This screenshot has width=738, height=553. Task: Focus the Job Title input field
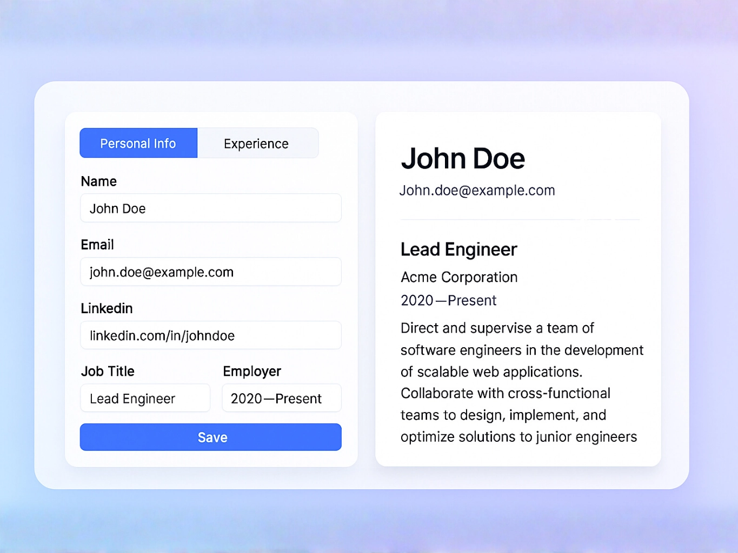tap(145, 398)
